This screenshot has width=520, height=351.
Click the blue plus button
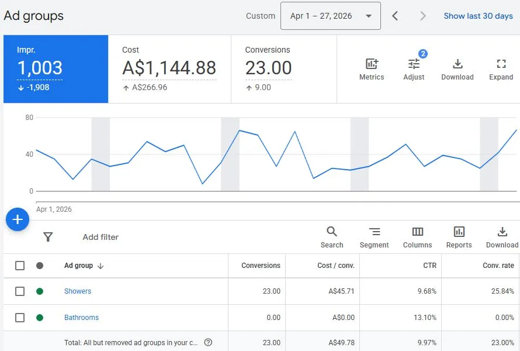pyautogui.click(x=18, y=219)
